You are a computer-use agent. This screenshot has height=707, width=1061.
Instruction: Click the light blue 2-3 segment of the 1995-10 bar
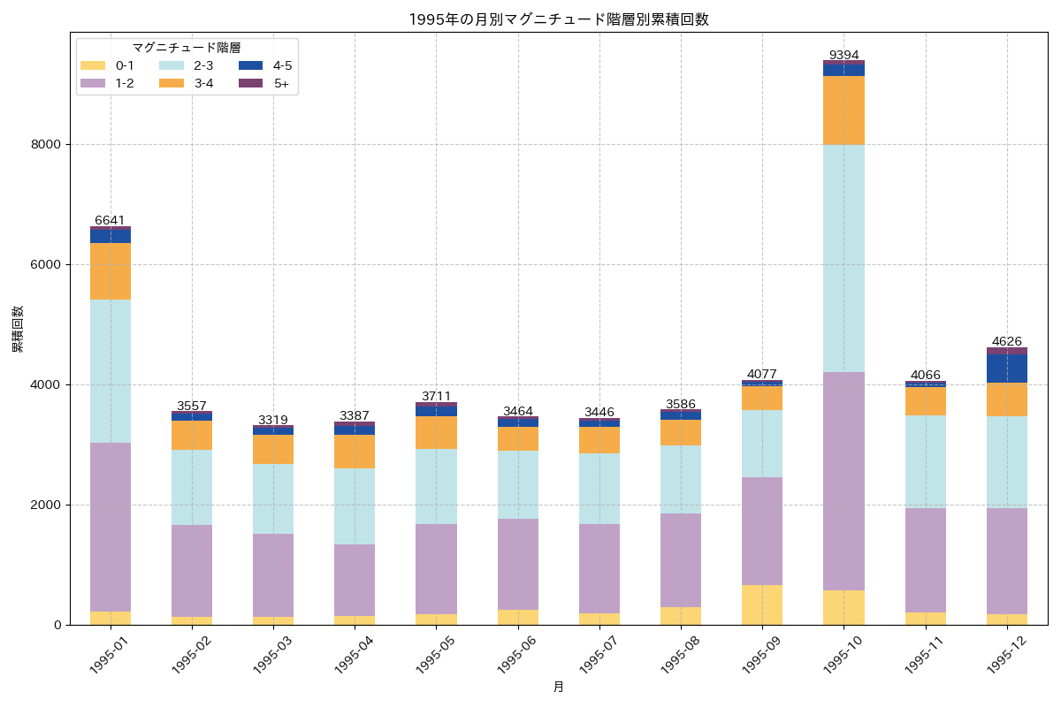843,258
